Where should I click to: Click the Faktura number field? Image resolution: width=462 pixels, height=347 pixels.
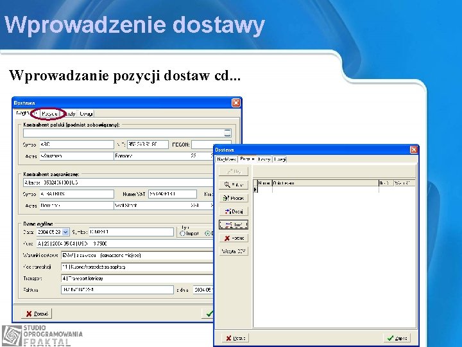pyautogui.click(x=117, y=290)
